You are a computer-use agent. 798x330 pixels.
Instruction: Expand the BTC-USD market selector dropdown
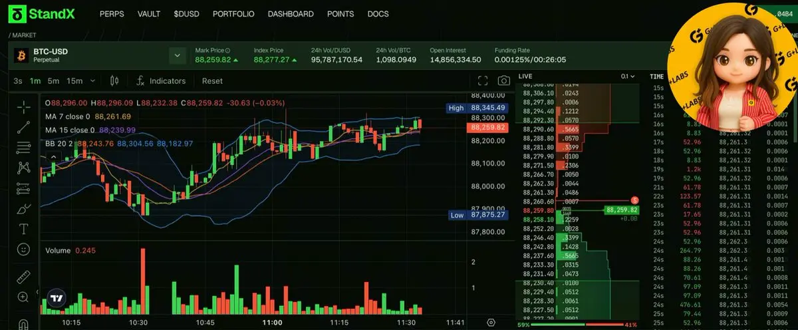[x=178, y=55]
